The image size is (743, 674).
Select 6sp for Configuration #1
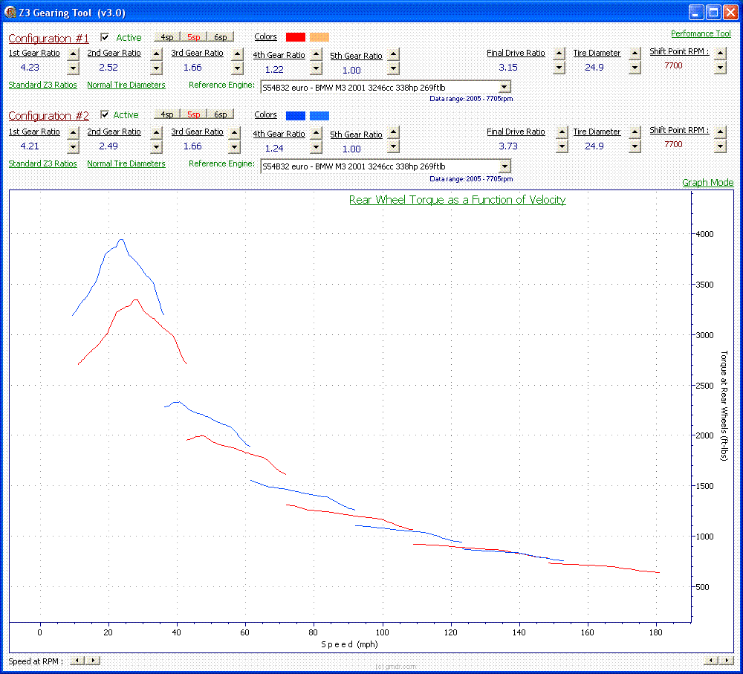[221, 36]
